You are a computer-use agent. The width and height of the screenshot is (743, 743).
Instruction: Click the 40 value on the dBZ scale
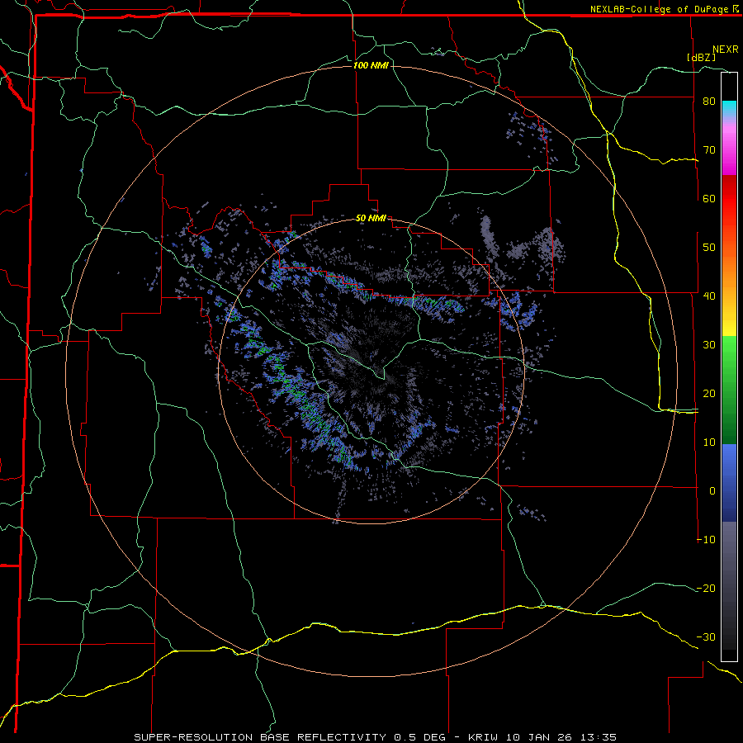pos(709,296)
